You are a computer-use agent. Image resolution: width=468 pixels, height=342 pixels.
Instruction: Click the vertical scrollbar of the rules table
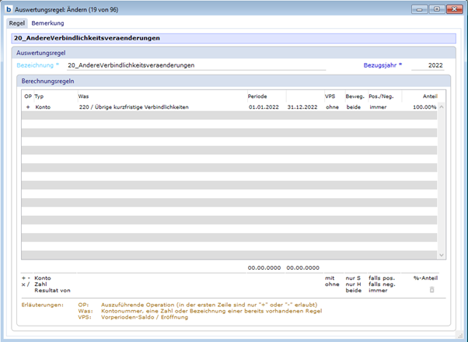[x=442, y=179]
